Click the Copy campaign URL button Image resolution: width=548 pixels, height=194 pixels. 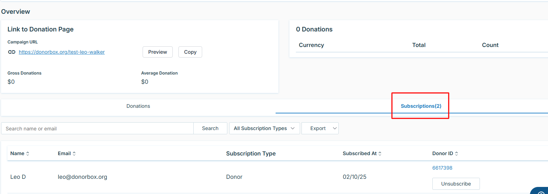[190, 52]
